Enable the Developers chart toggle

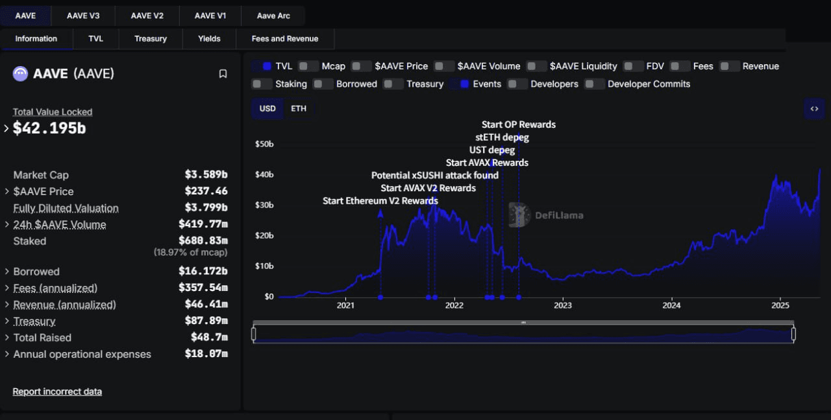point(517,84)
